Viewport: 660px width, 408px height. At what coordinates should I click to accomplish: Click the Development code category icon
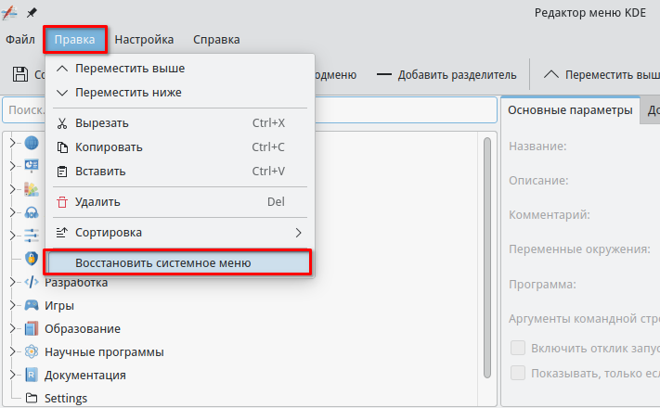(x=32, y=282)
